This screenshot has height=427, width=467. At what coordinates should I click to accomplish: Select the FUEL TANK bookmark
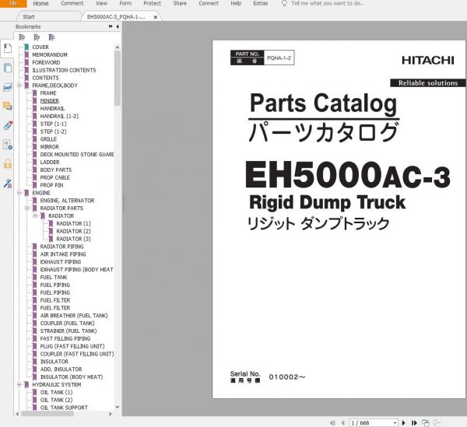pyautogui.click(x=54, y=278)
